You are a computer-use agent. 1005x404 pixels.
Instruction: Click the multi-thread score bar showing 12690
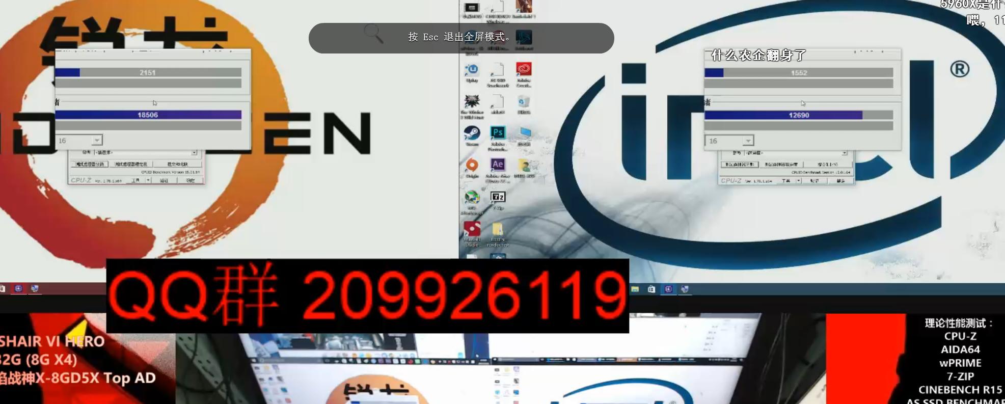point(799,115)
